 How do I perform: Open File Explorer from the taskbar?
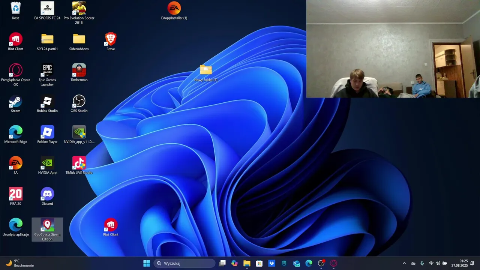(x=247, y=263)
